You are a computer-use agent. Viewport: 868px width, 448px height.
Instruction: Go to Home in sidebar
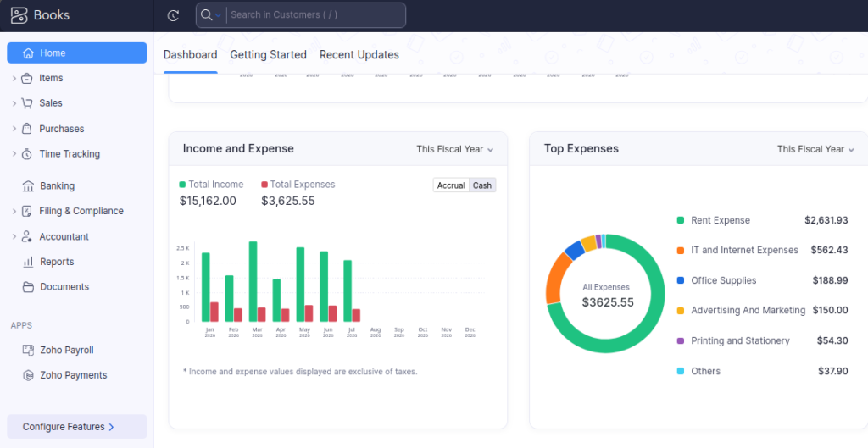pos(77,53)
